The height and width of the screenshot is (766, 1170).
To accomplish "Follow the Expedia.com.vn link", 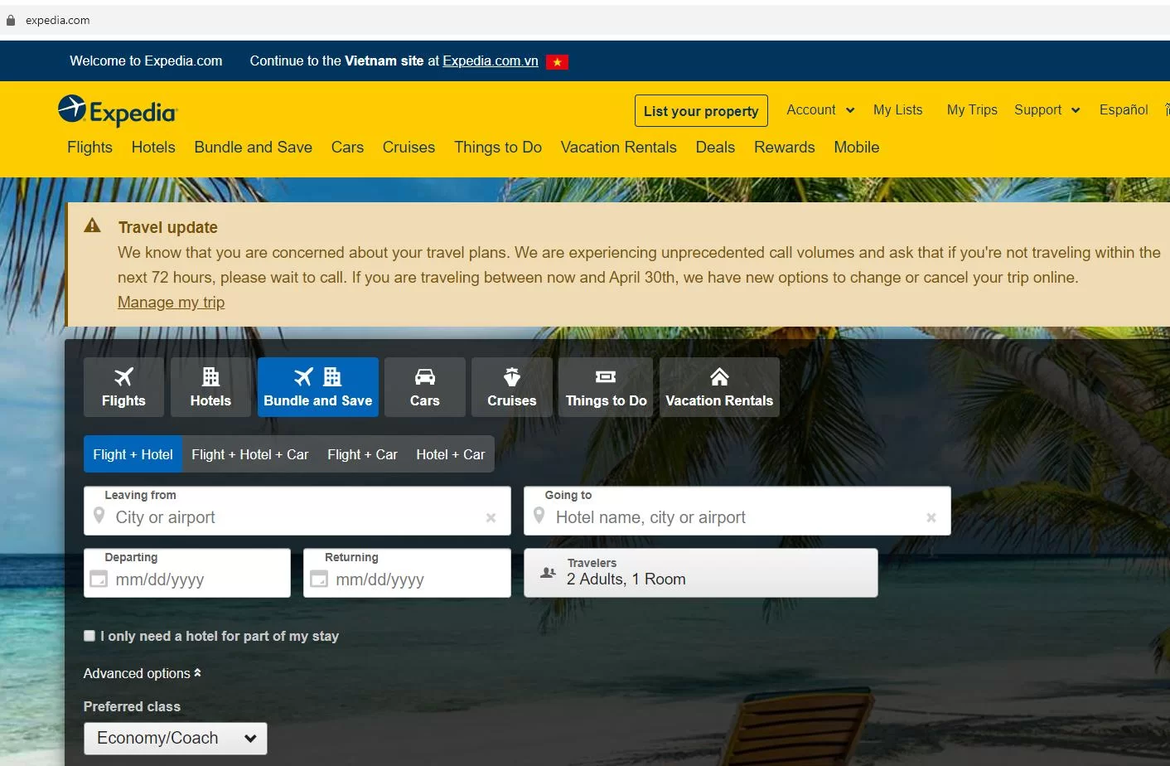I will [x=491, y=61].
